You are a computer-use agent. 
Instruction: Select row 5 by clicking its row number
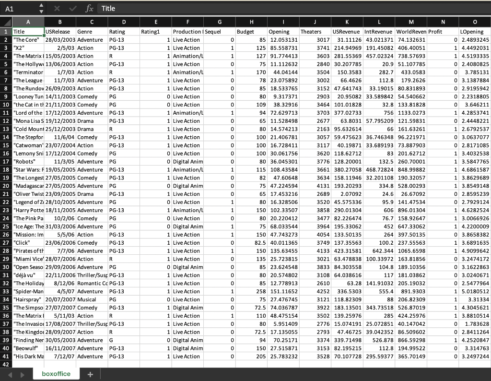[5, 64]
